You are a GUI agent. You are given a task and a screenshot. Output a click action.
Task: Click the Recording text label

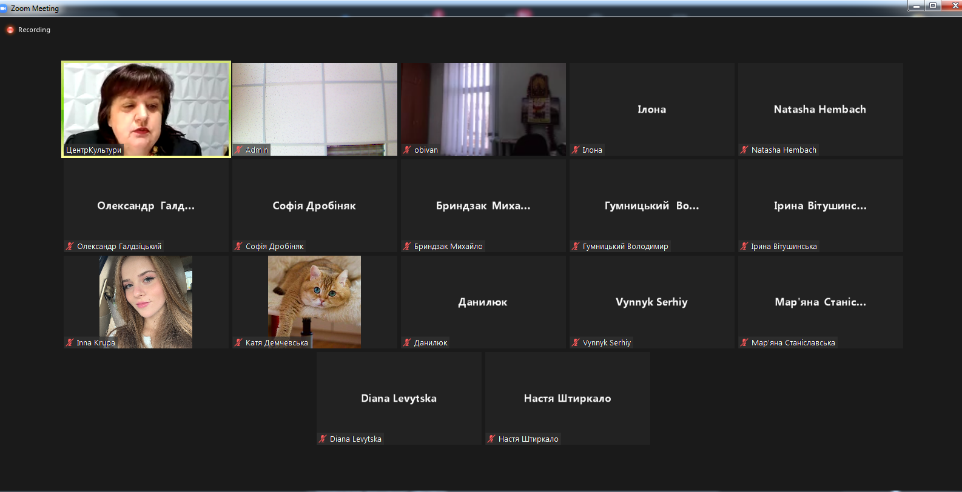tap(34, 30)
